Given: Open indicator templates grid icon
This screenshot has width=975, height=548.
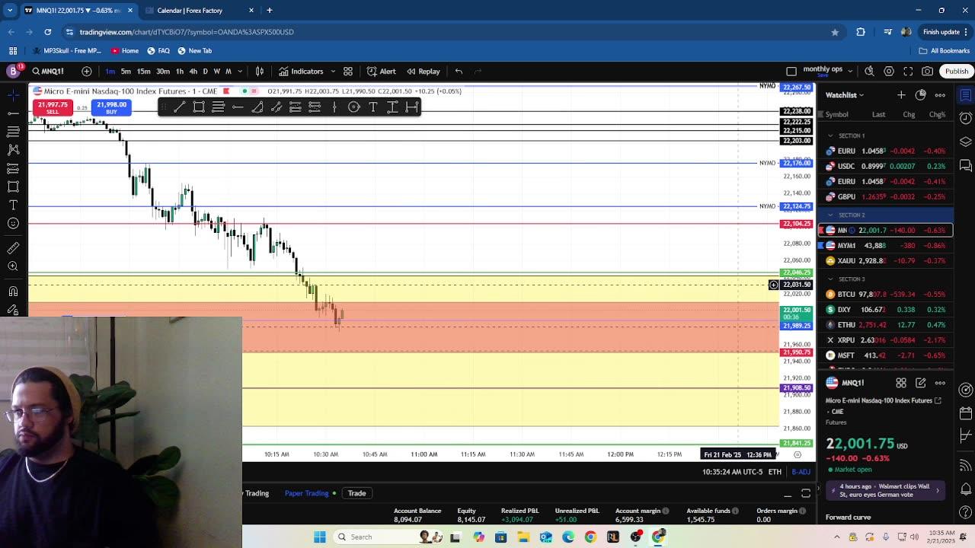Looking at the screenshot, I should click(348, 72).
